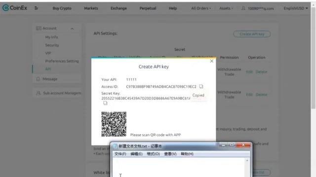
Task: Click the user account icon in header
Action: [243, 8]
